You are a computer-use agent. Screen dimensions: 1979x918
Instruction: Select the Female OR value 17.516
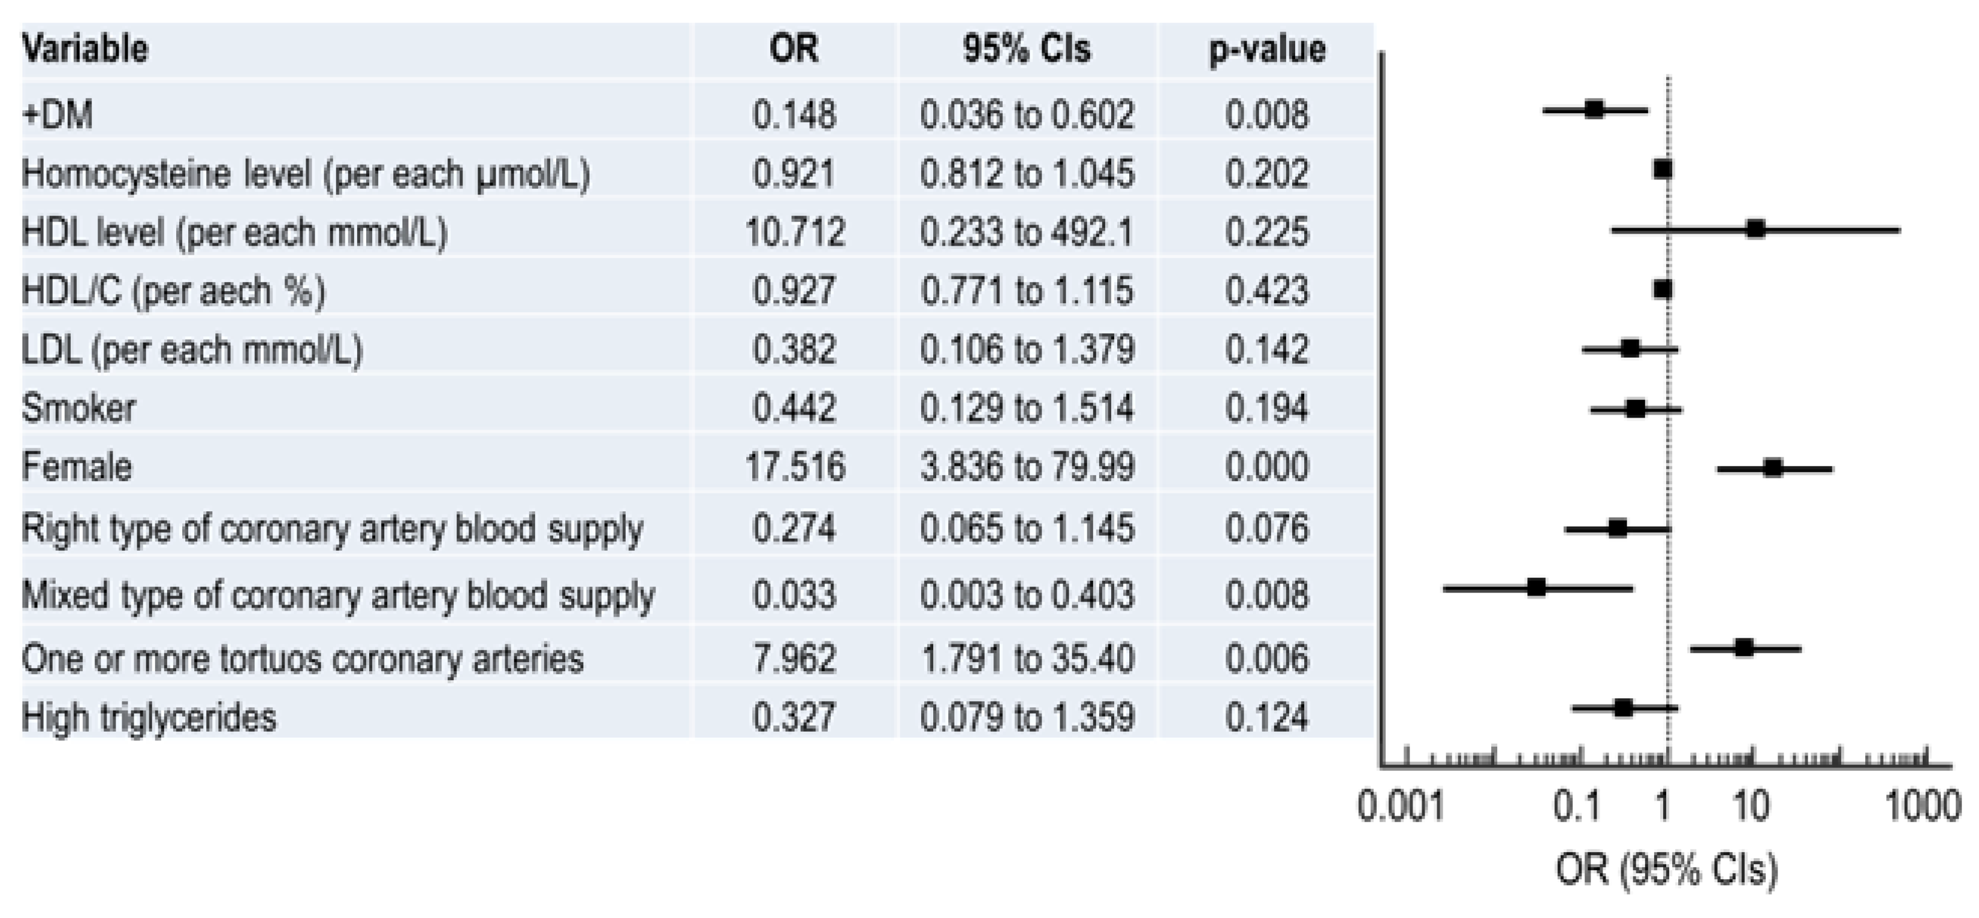point(795,467)
